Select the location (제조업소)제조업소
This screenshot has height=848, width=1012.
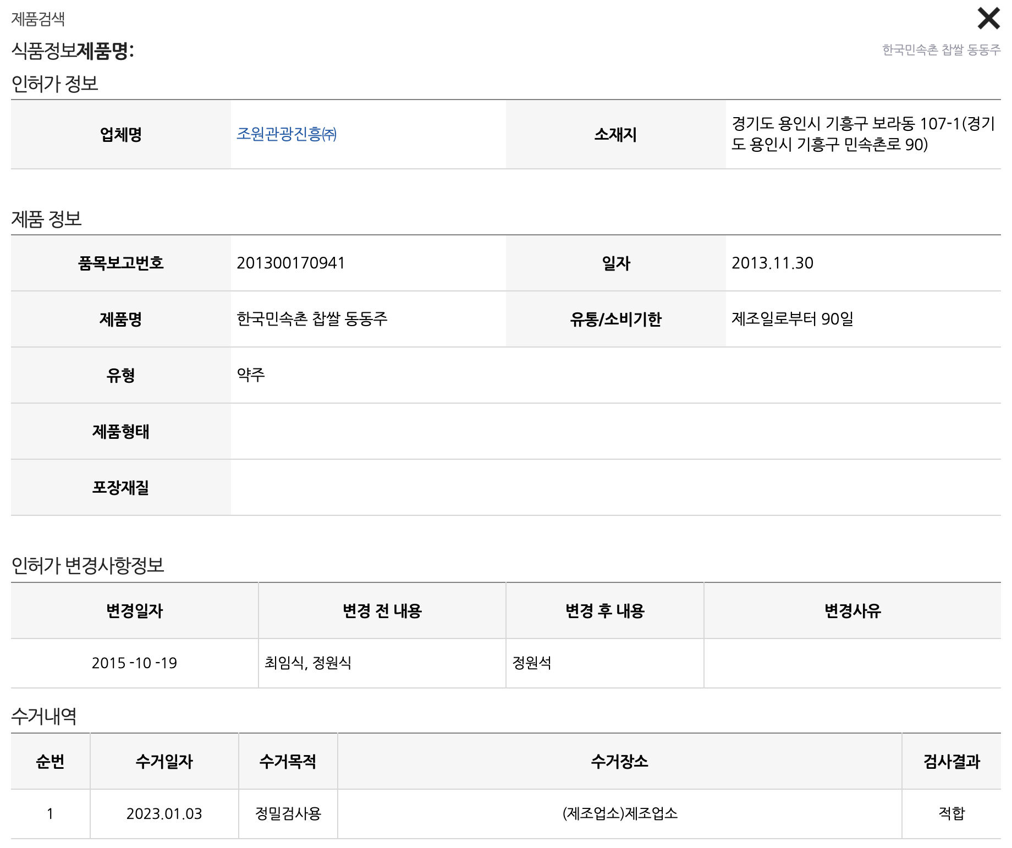620,813
